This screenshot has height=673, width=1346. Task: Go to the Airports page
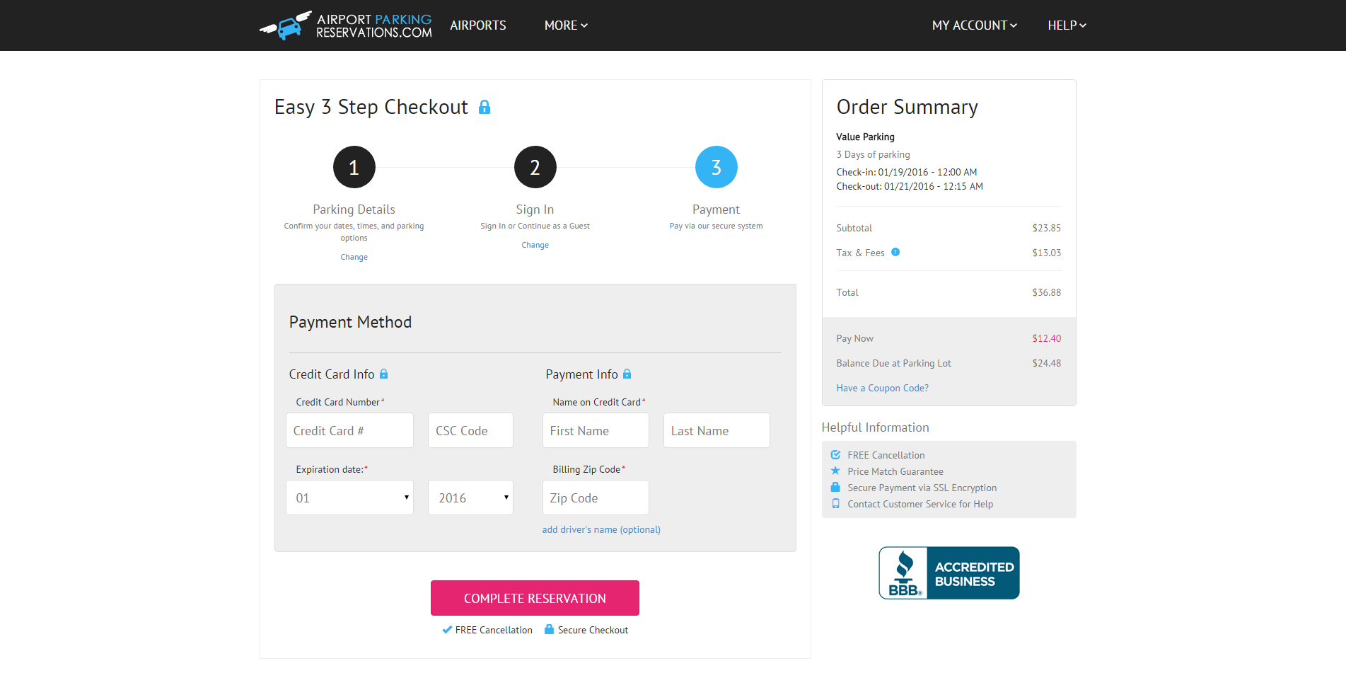coord(478,25)
